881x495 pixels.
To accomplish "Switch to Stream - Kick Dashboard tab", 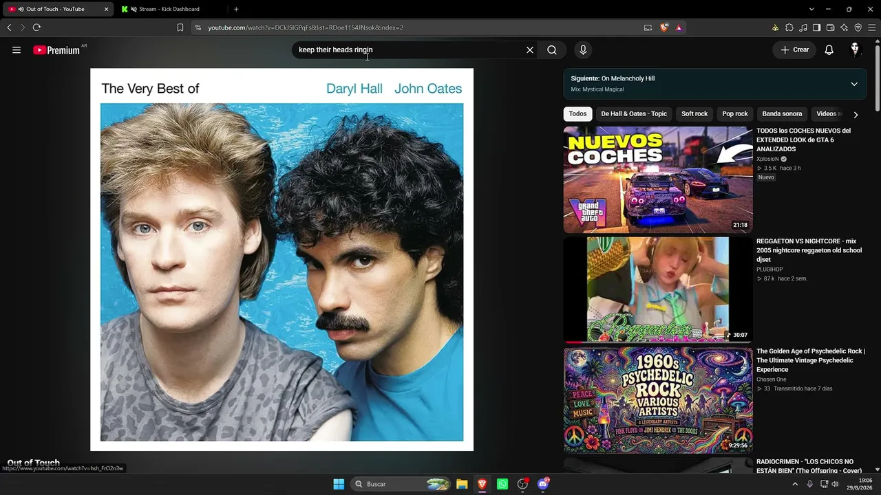I will click(x=169, y=9).
